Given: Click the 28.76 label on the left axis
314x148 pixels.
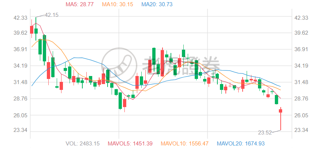Looking at the screenshot, I should coord(11,99).
